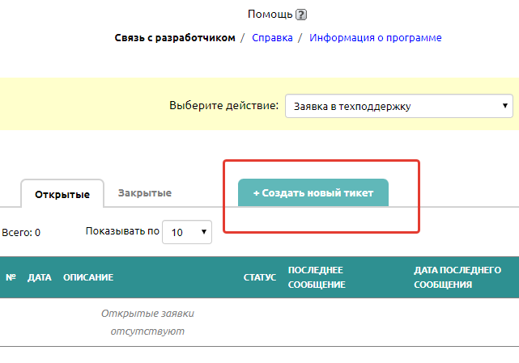
Task: Switch to the Закрытые tab
Action: 144,193
